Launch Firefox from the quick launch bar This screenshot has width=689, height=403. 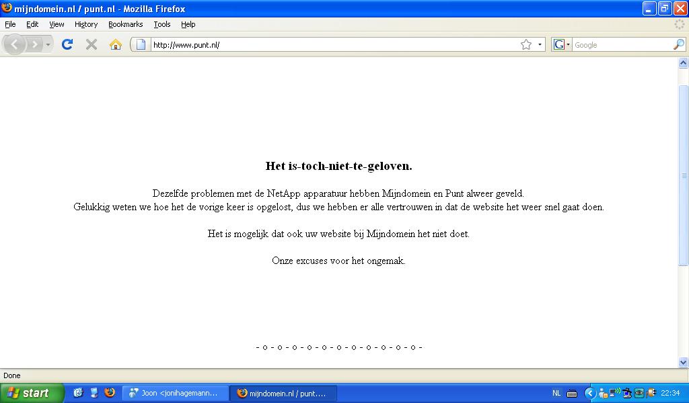110,393
